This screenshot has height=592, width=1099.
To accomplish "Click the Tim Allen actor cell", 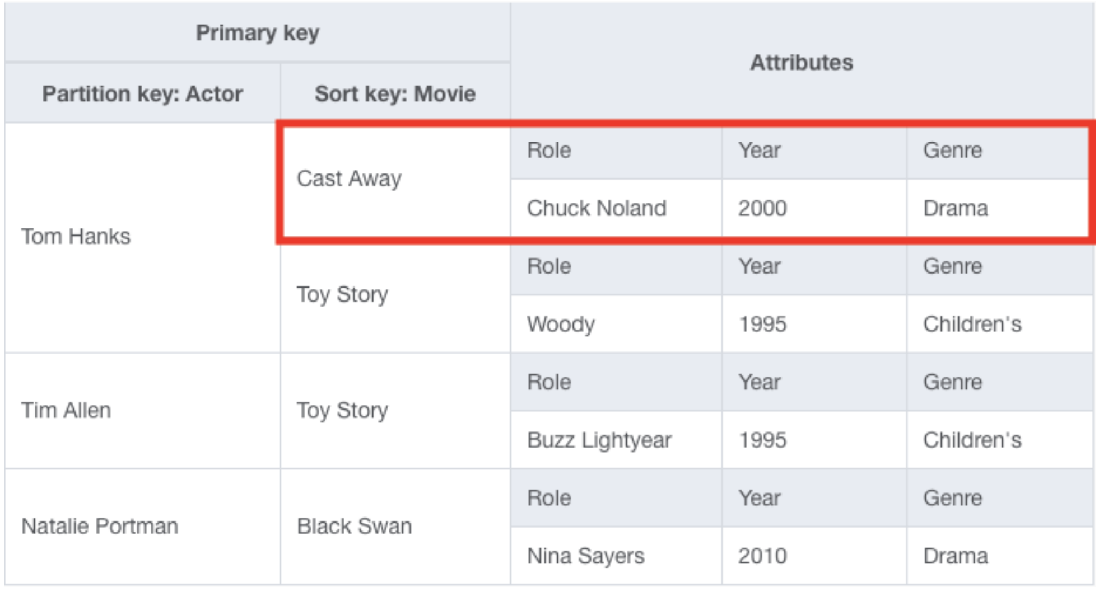I will pos(143,411).
